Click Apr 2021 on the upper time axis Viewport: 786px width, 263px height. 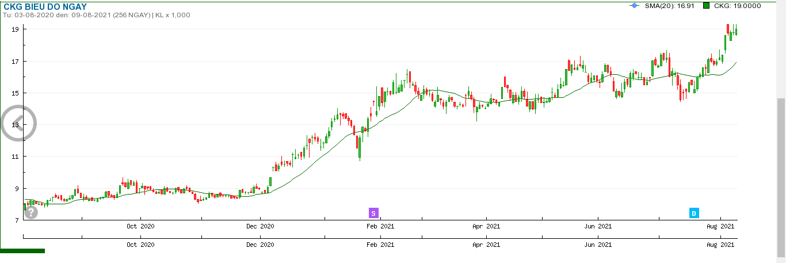(x=486, y=227)
